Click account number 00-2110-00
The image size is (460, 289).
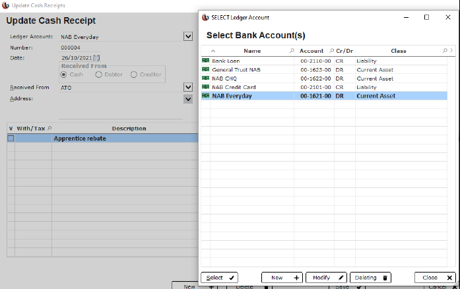point(315,61)
